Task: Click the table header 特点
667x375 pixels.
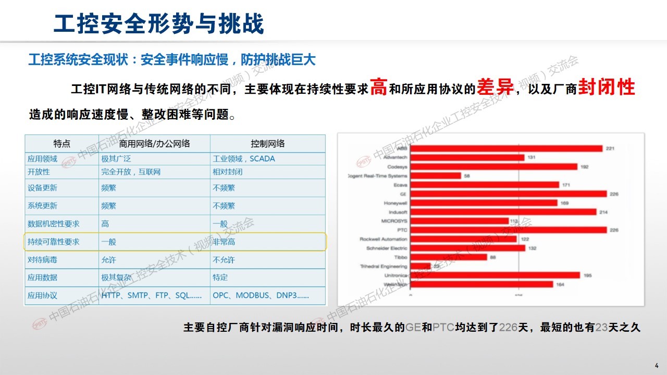Action: pos(61,144)
